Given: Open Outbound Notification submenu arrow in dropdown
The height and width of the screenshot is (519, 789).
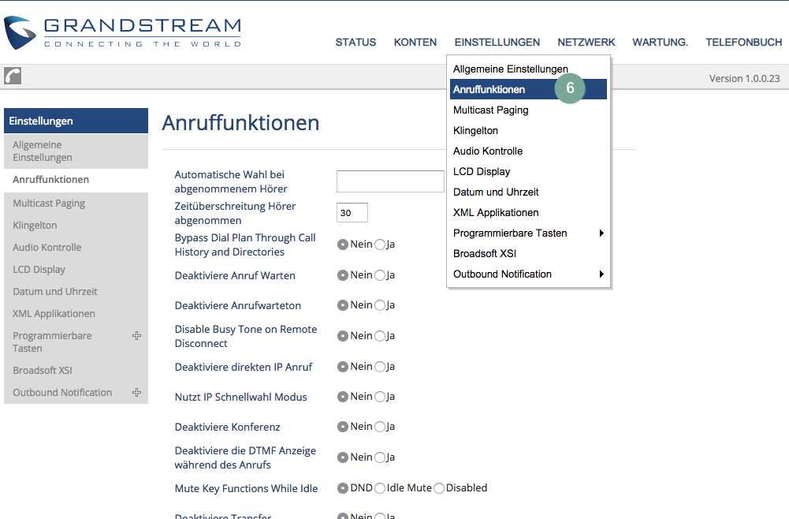Looking at the screenshot, I should (601, 274).
